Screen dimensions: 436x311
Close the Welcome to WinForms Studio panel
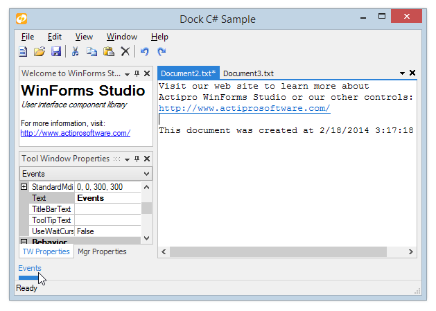click(x=147, y=73)
